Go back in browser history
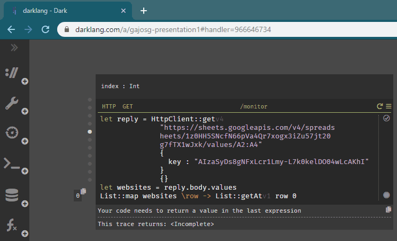 tap(11, 29)
